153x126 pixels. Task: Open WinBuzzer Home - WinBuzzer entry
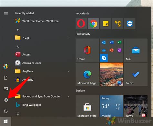tap(43, 21)
